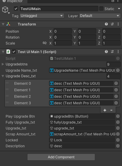This screenshot has width=122, height=166.
Task: Grab the Element 3 reorder handle
Action: (7, 102)
